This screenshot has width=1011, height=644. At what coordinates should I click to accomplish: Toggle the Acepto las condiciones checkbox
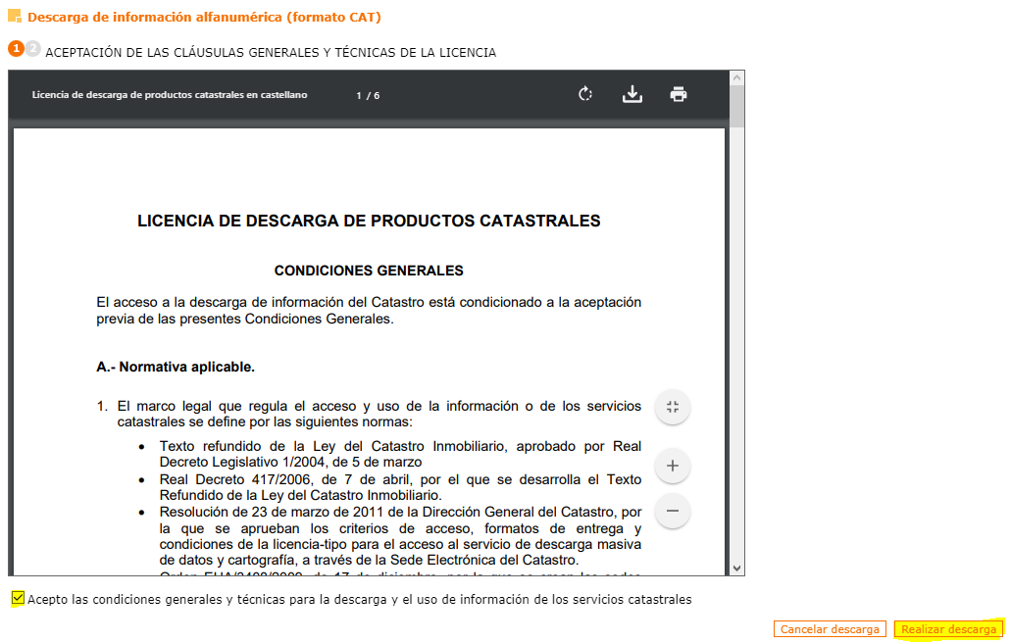pos(18,598)
